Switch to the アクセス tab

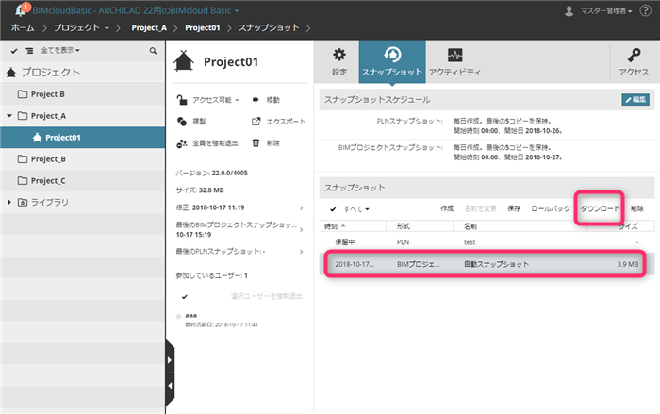(634, 61)
